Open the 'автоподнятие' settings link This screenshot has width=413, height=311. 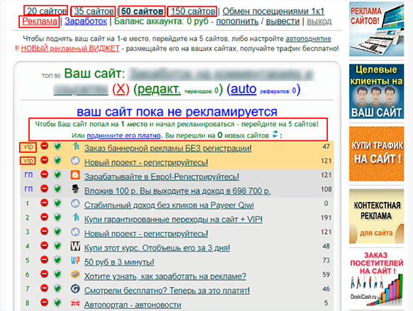(x=308, y=39)
